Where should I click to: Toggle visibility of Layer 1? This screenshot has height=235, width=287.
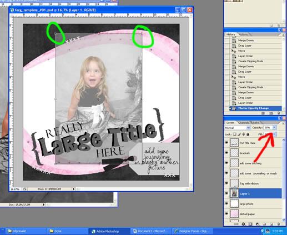[226, 193]
